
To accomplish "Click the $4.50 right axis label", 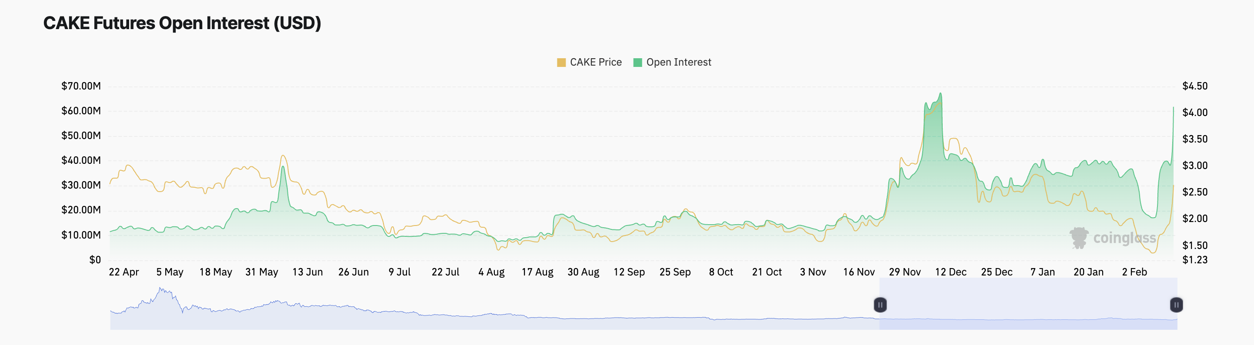I will click(1194, 86).
